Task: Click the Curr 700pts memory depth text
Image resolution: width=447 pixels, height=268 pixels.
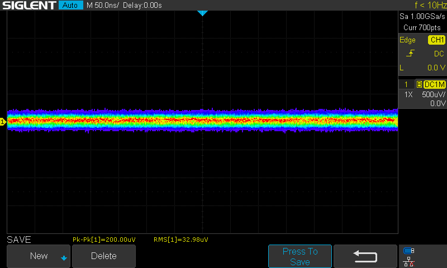Action: click(422, 27)
